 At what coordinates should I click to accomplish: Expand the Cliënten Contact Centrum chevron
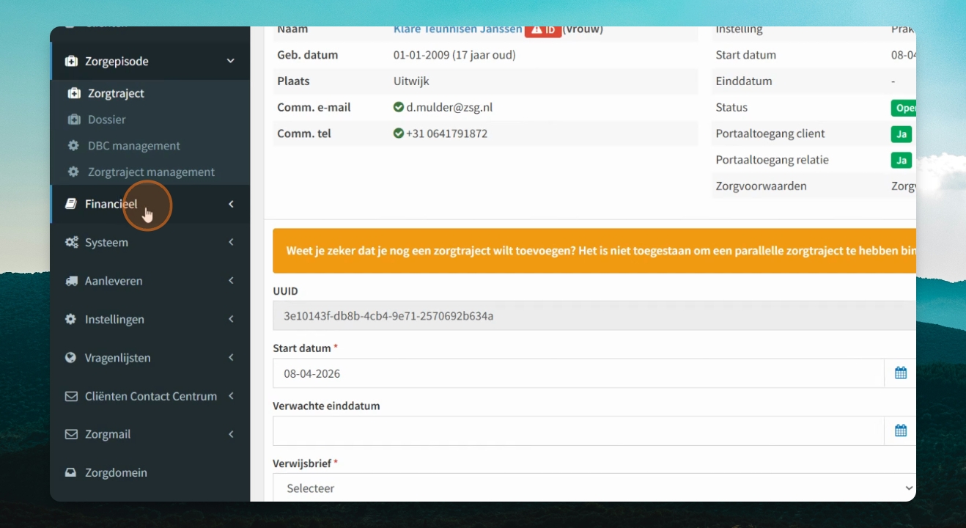(x=231, y=396)
